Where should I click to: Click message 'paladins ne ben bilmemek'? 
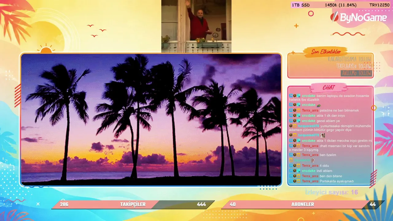point(339,110)
